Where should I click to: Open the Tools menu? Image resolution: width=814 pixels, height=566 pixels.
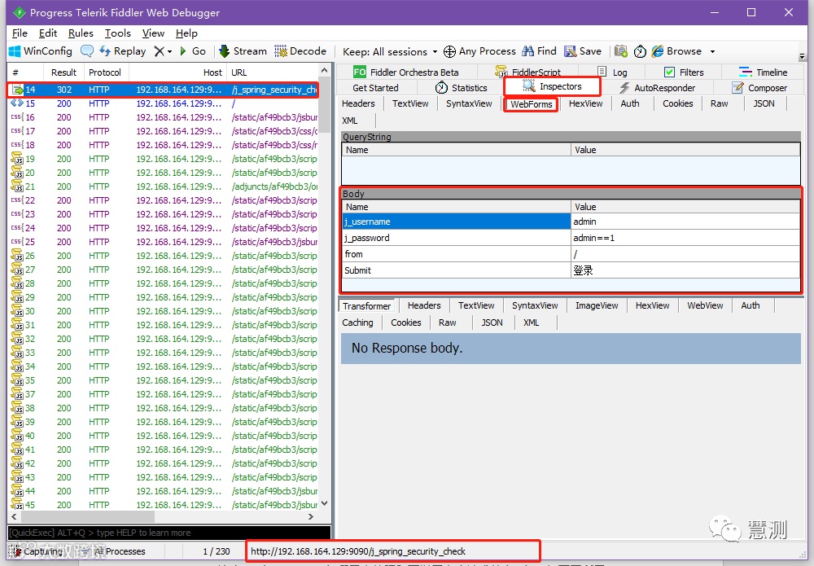[x=118, y=33]
